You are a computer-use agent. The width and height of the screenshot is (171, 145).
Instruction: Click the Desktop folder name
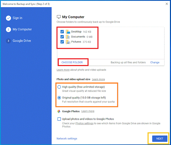click(x=76, y=32)
